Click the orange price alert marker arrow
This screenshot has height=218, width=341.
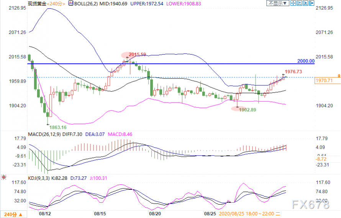click(339, 76)
